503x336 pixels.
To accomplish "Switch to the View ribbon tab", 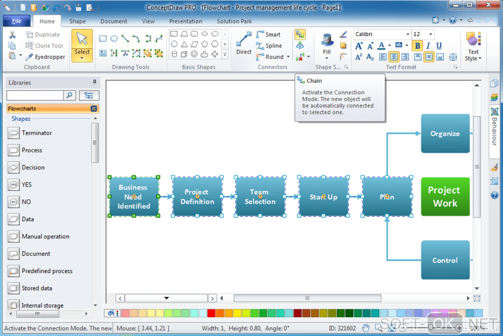I will (148, 21).
